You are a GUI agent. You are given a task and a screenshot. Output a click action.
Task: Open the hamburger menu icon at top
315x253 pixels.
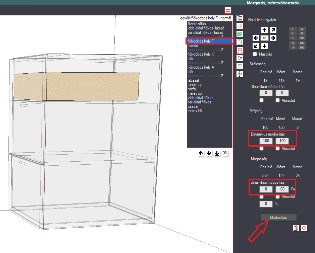pyautogui.click(x=228, y=10)
